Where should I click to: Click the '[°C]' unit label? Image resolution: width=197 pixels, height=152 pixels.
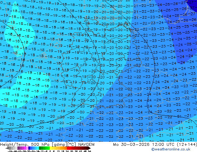pos(71,145)
